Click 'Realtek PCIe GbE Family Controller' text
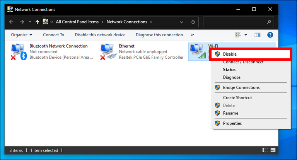Image resolution: width=297 pixels, height=160 pixels. click(151, 57)
